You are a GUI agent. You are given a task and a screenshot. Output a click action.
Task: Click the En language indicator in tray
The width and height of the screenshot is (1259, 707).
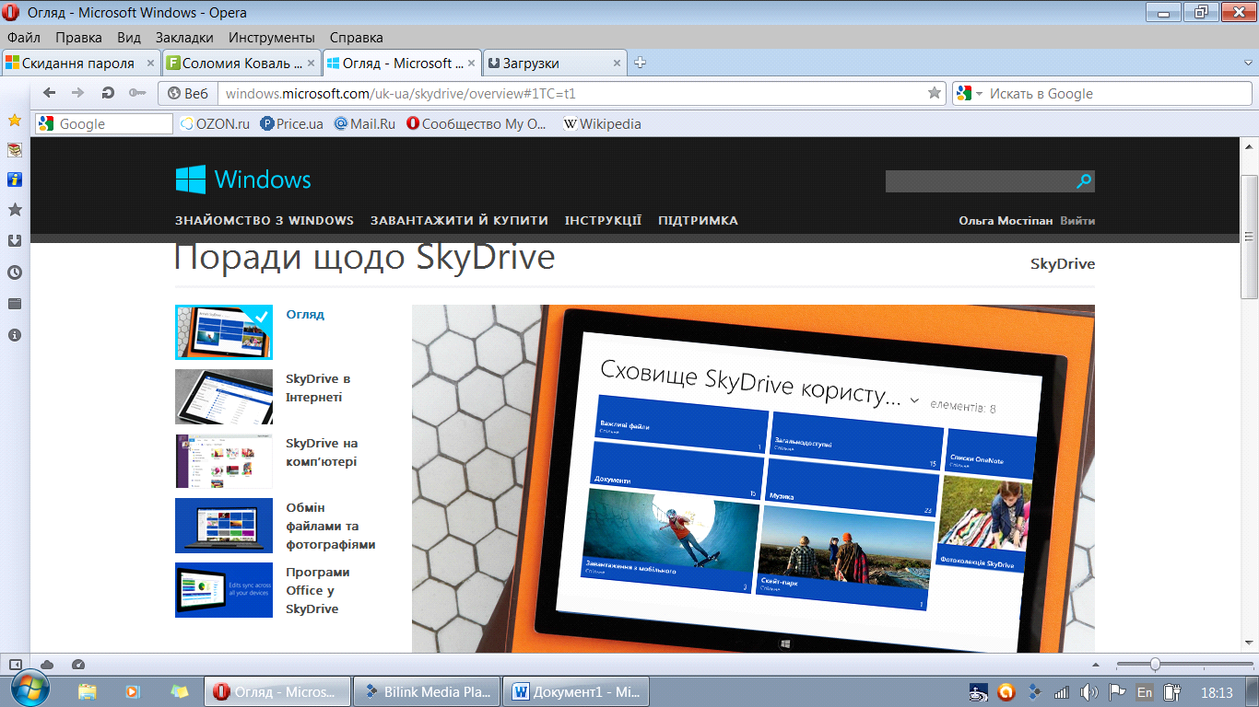pos(1144,692)
